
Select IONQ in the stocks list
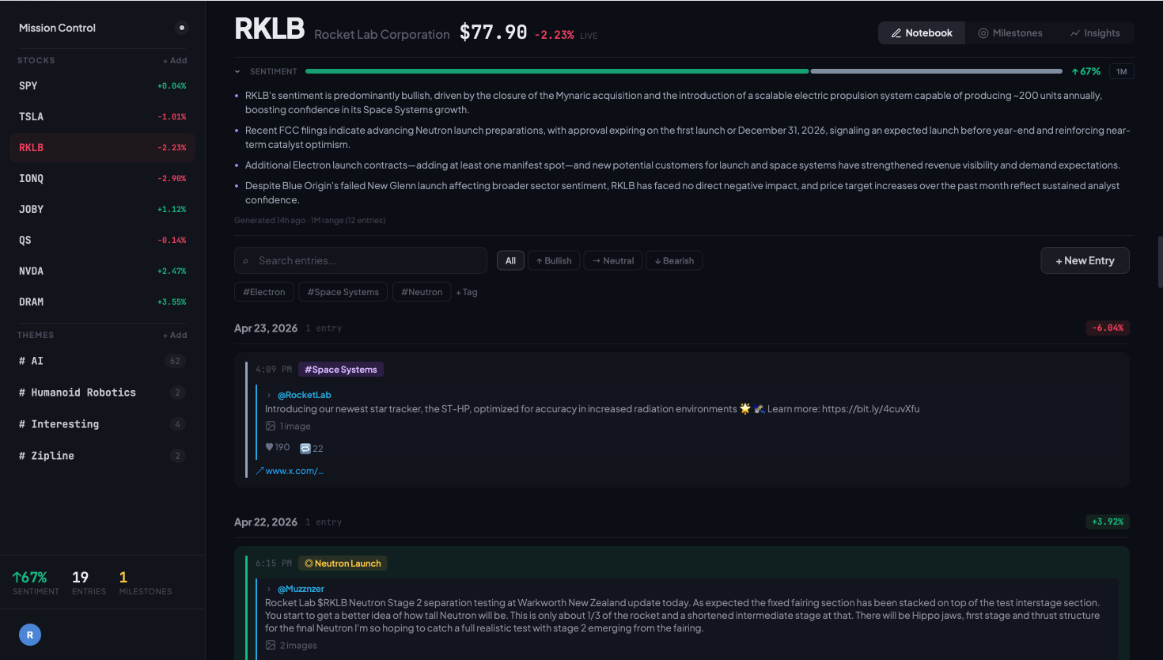(x=102, y=178)
